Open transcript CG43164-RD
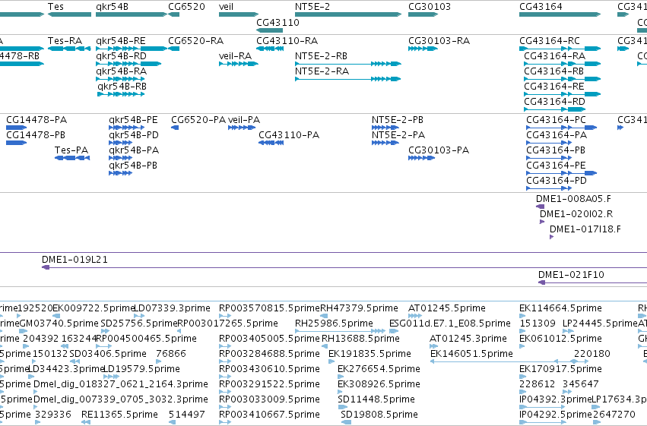This screenshot has width=647, height=426. tap(554, 102)
